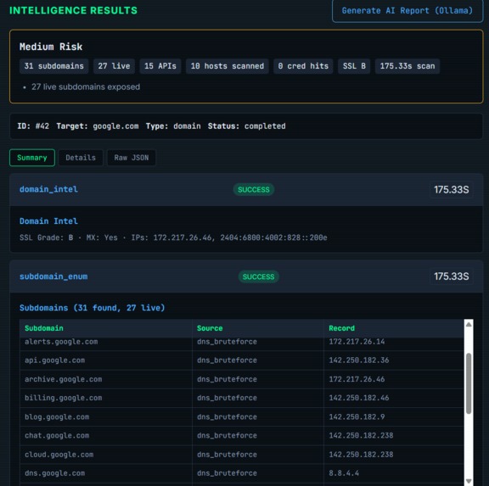
Task: Click the 'INTELLIGENCE RESULTS' title
Action: [73, 10]
